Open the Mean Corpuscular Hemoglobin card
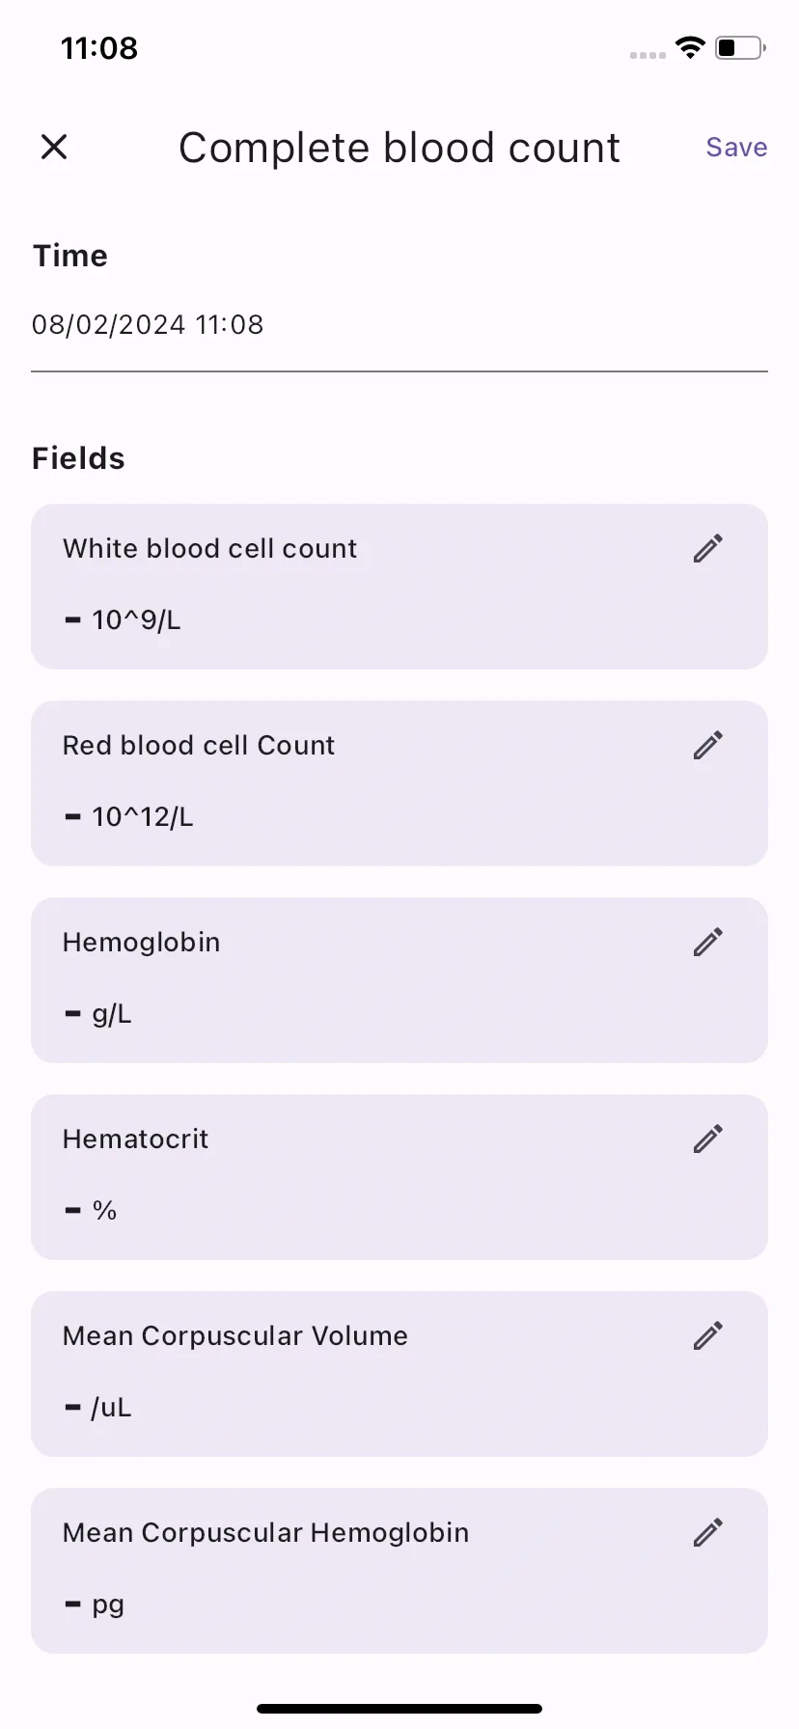This screenshot has width=799, height=1729. pos(399,1571)
